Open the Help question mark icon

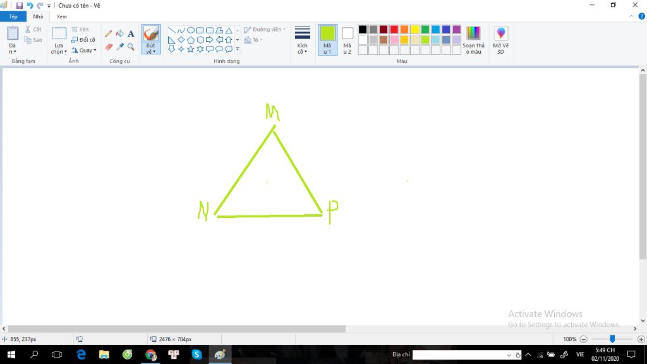pos(642,16)
